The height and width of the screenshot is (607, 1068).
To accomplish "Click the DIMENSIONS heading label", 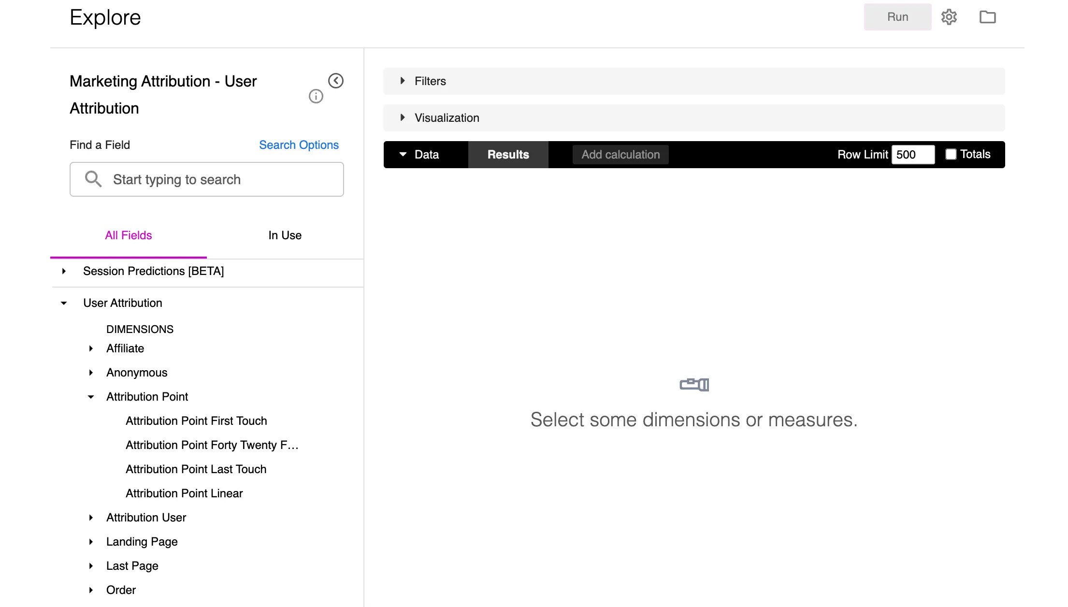I will [140, 329].
